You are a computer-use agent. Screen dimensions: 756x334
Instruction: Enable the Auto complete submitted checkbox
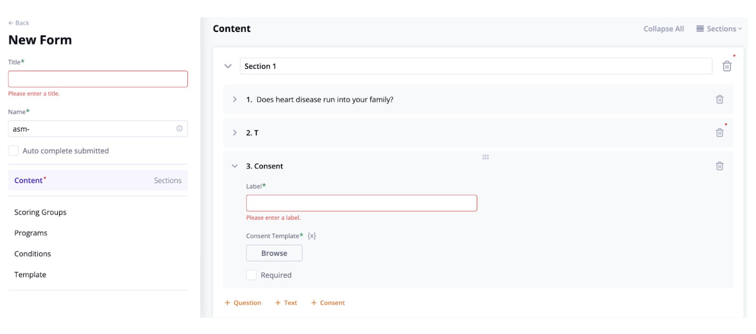(13, 150)
